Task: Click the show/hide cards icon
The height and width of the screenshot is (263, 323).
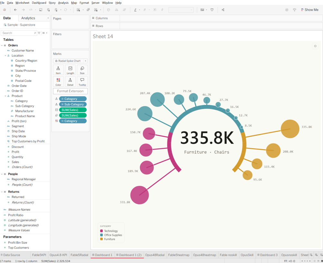Action: (202, 10)
